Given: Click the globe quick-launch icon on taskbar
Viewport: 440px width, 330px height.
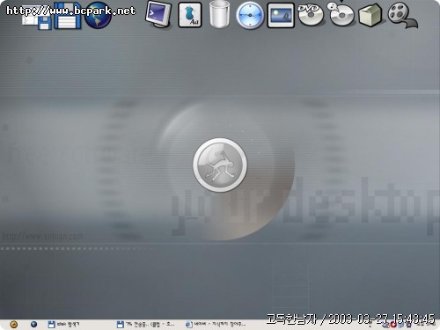Looking at the screenshot, I should click(x=33, y=324).
